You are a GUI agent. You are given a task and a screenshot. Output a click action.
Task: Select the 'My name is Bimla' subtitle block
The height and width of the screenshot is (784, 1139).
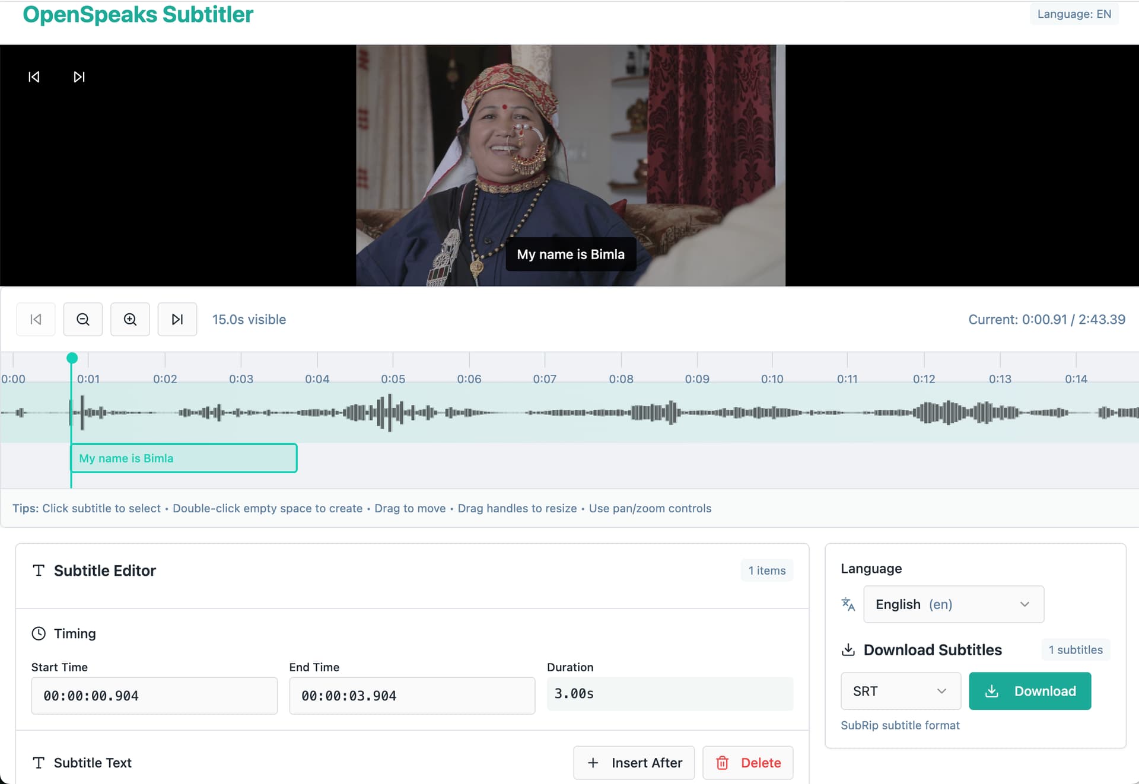point(184,458)
